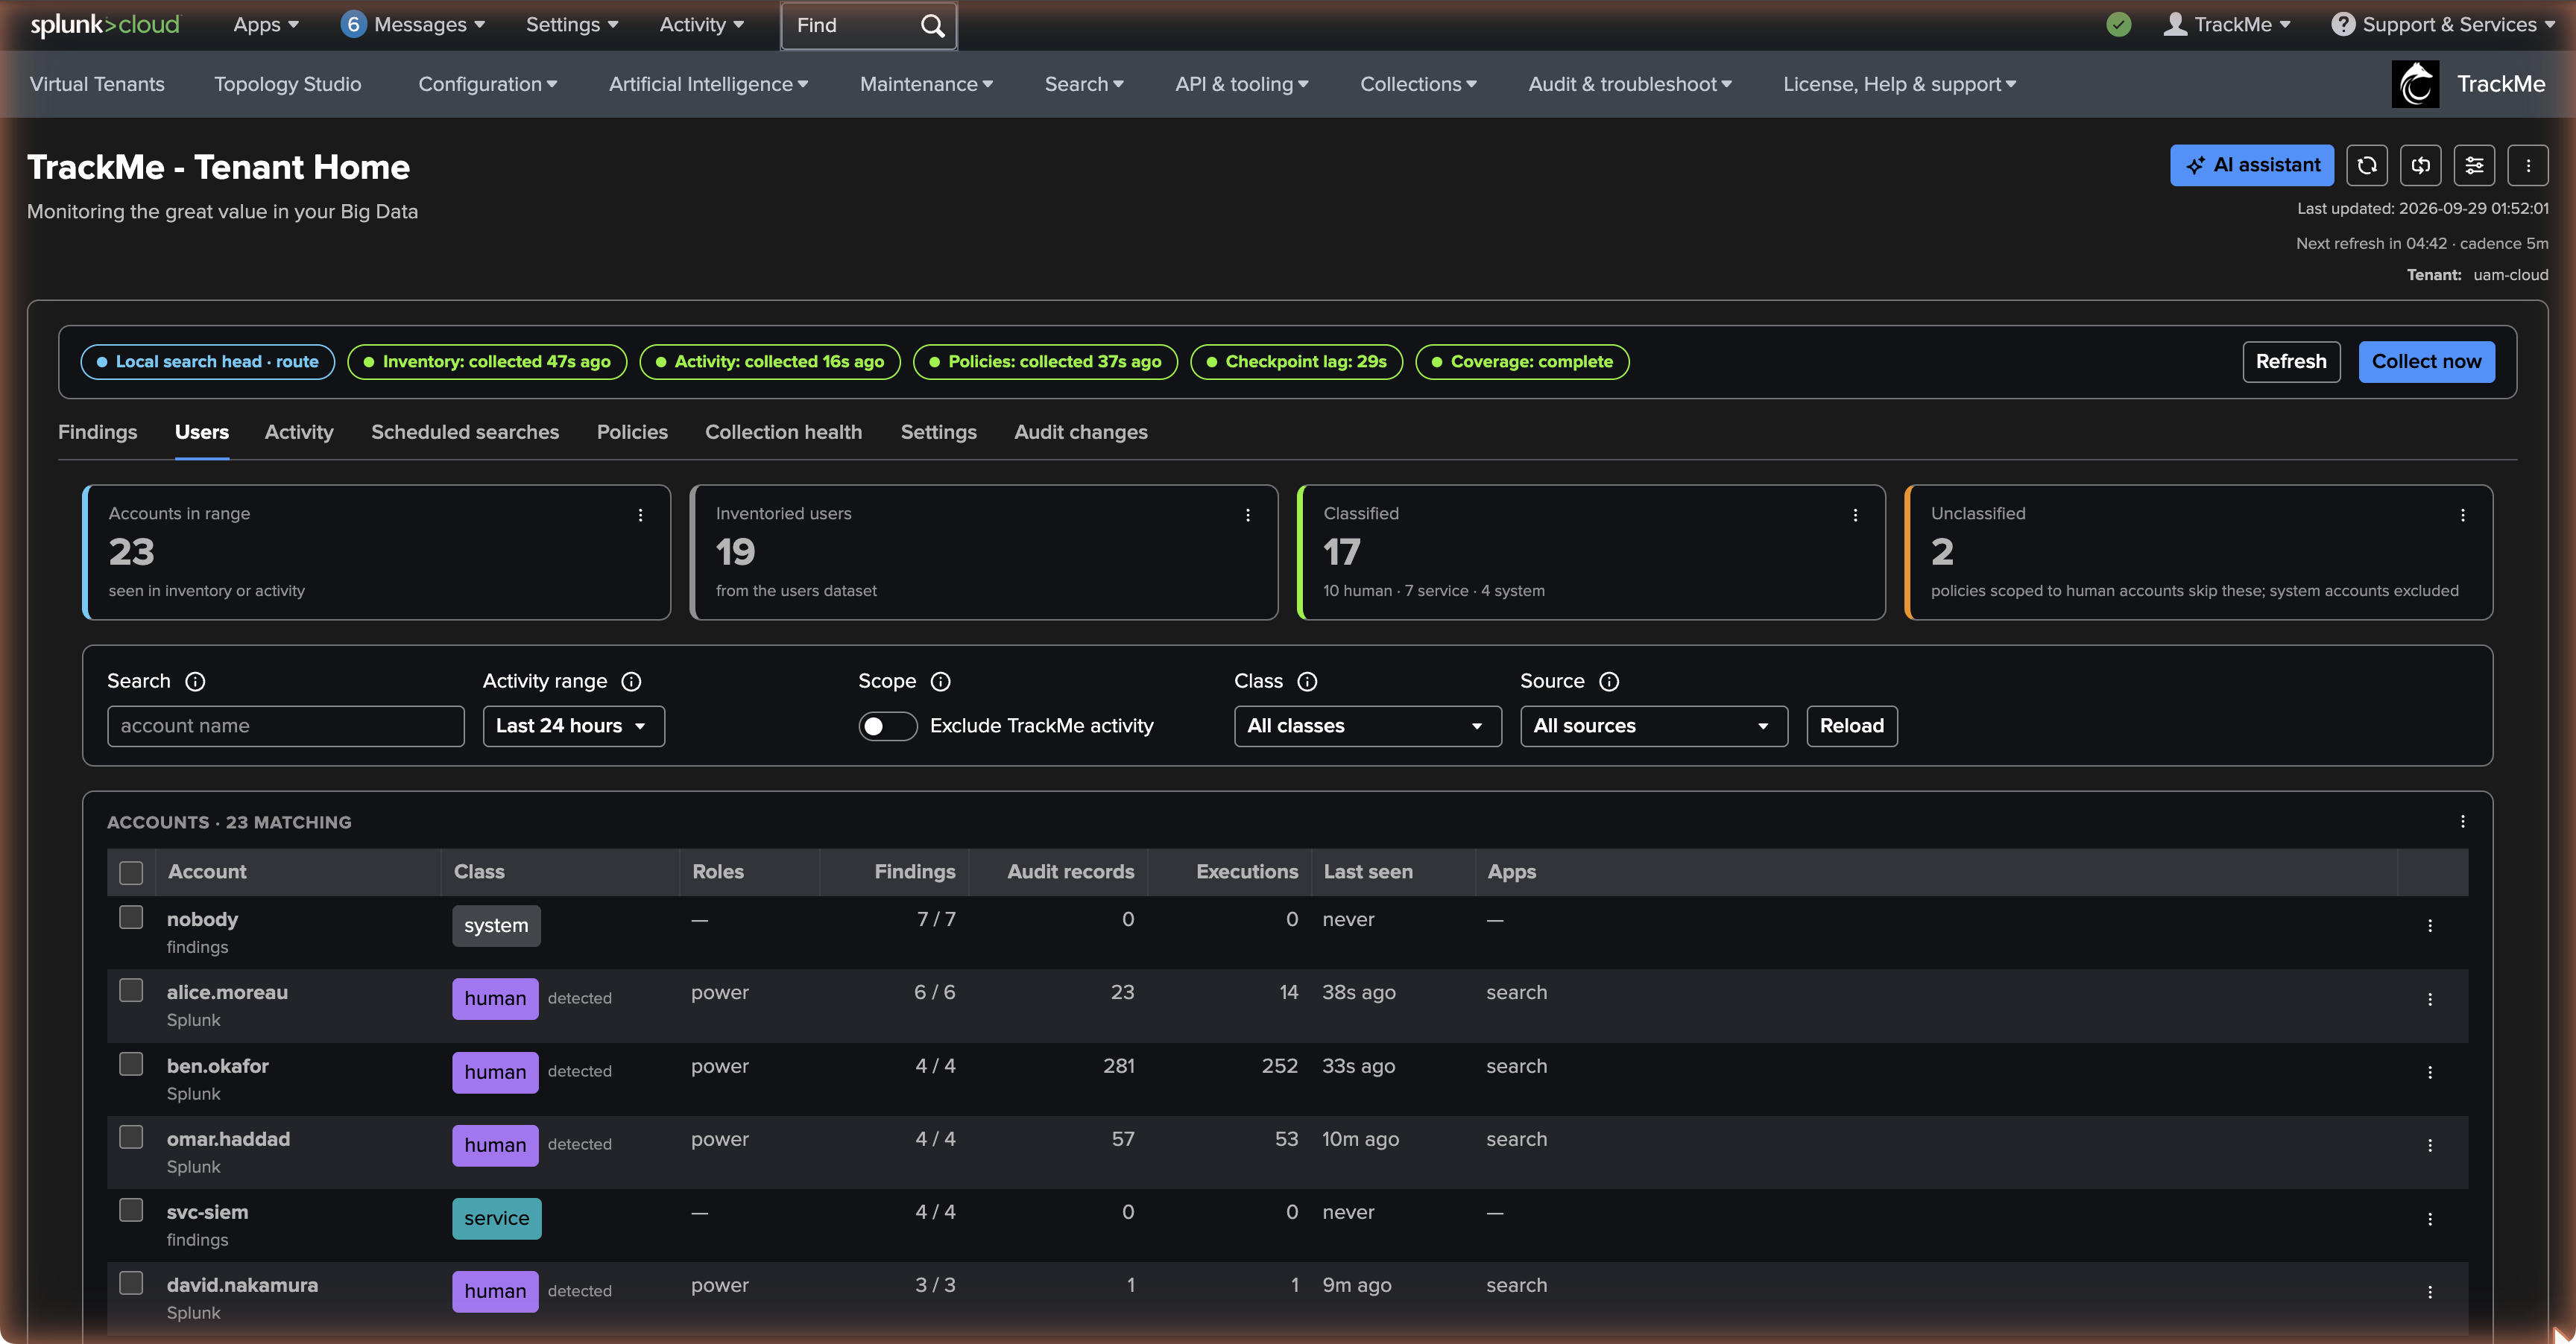This screenshot has height=1344, width=2576.
Task: Open Topology Studio link
Action: (x=287, y=84)
